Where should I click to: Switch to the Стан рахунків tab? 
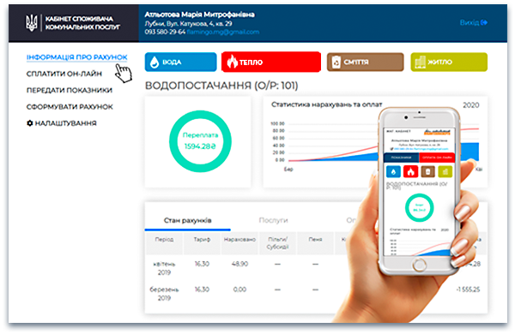(187, 220)
